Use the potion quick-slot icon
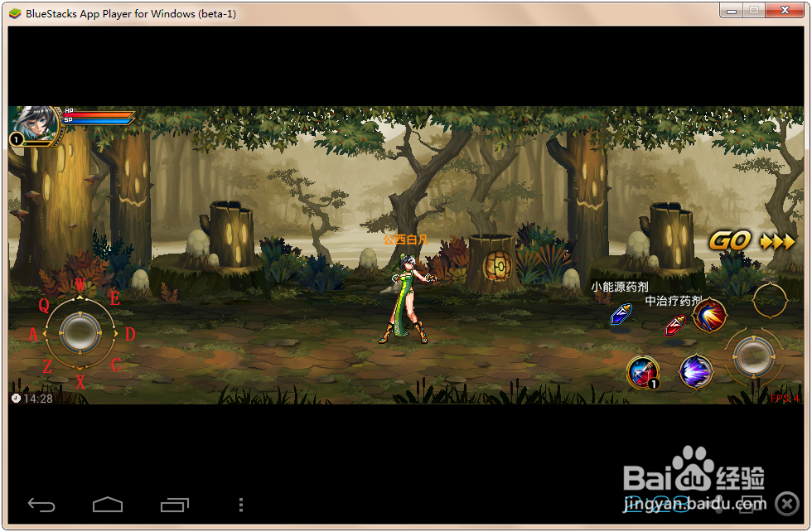Viewport: 812px width, 532px height. pyautogui.click(x=643, y=372)
